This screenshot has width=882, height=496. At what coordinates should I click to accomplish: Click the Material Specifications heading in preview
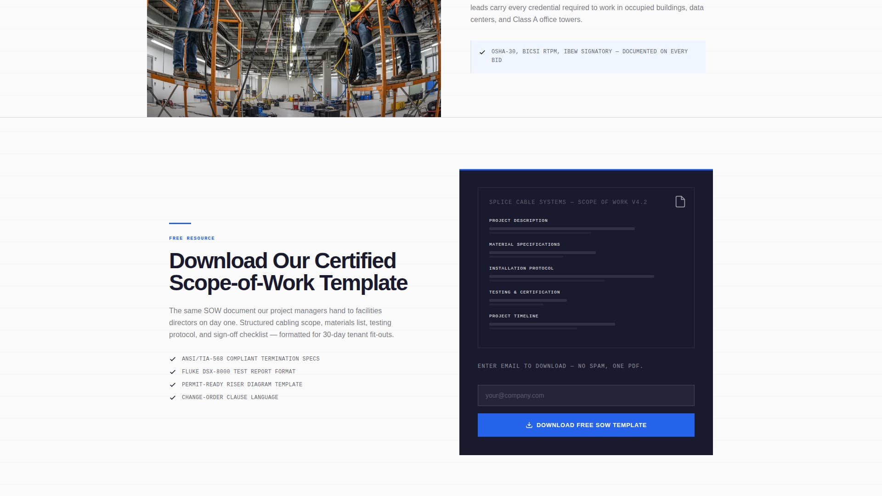(525, 244)
